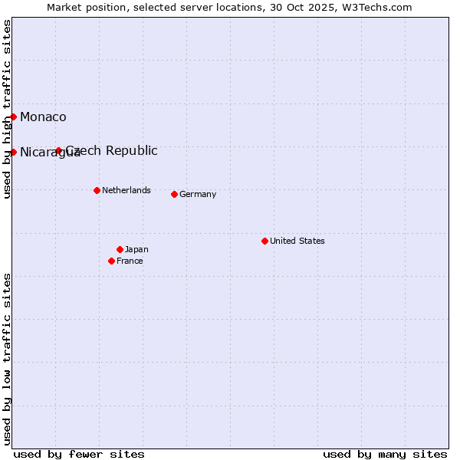Select the France red data point
Viewport: 460px width, 460px height.
111,261
